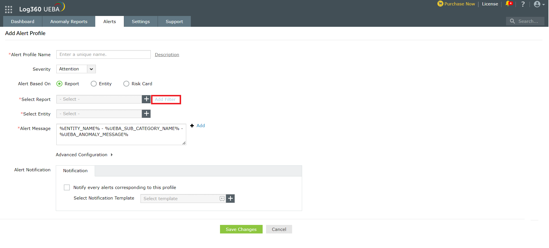Click the Select Notification Template label
The width and height of the screenshot is (549, 248).
click(x=104, y=198)
